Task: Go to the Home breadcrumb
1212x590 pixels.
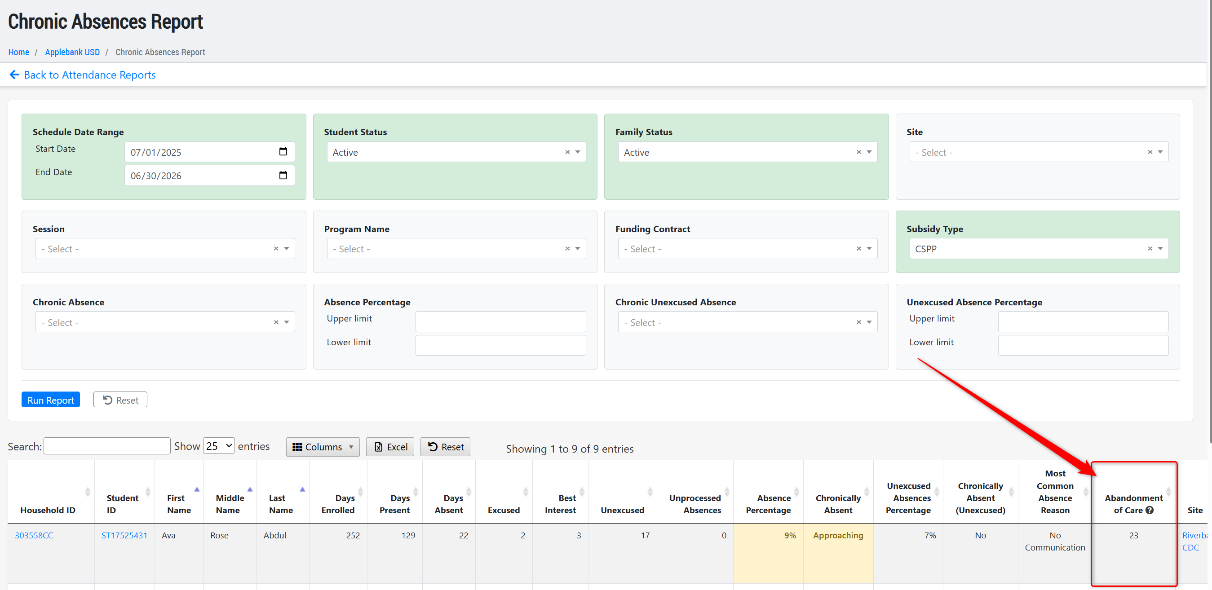Action: [x=18, y=52]
